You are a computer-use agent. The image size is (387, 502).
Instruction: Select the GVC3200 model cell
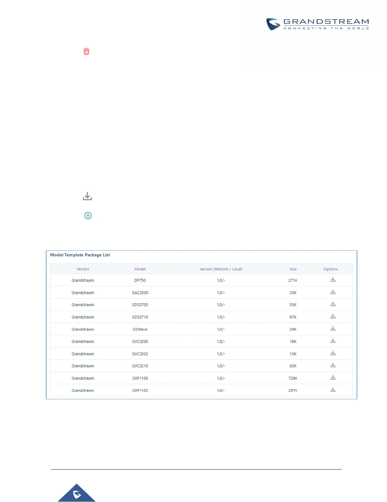click(x=140, y=342)
